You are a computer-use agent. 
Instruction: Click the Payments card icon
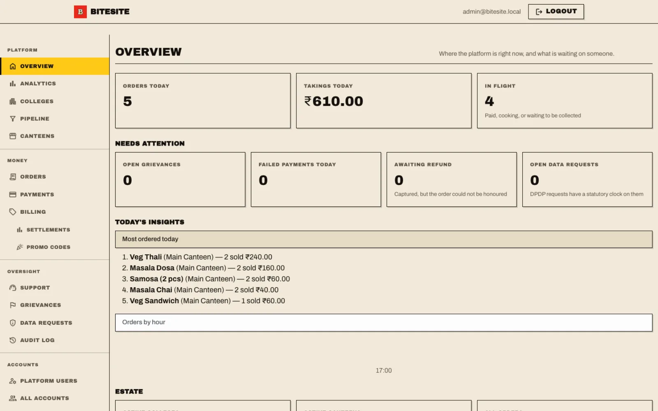pos(13,194)
